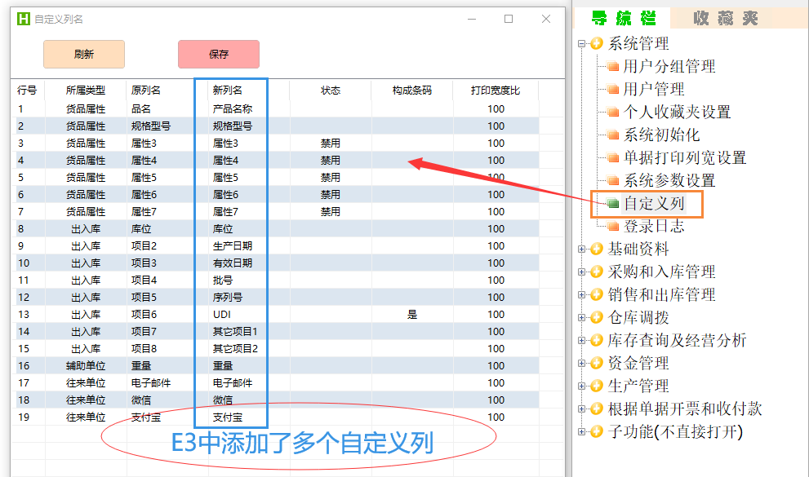Click the icon beside 用户分组管理

613,66
